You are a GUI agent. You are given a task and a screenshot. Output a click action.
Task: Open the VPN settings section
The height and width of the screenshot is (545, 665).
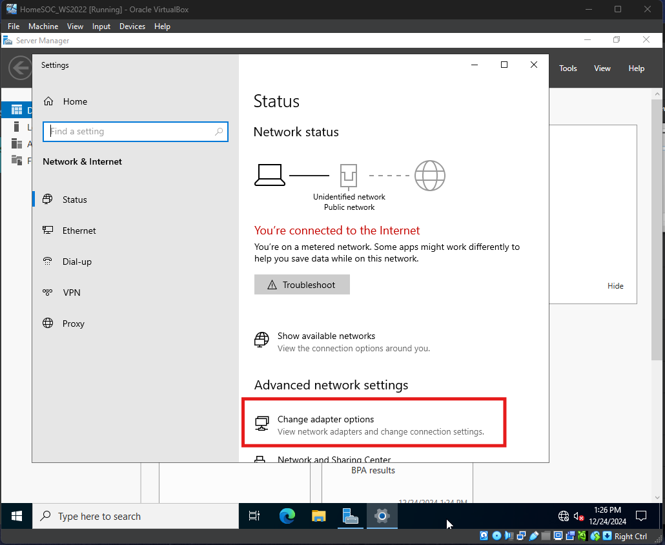click(x=72, y=293)
